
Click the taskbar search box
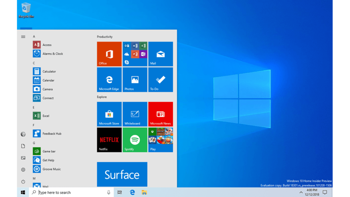(x=71, y=192)
